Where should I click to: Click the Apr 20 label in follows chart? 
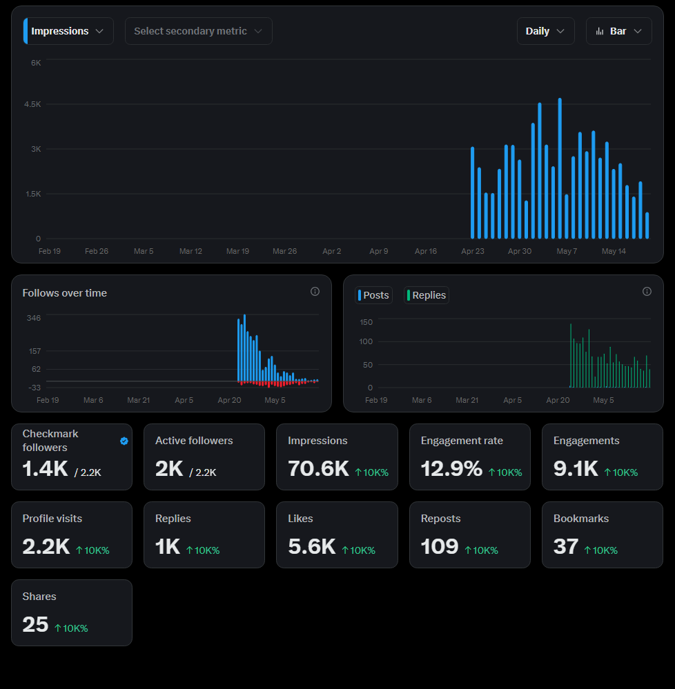tap(229, 400)
